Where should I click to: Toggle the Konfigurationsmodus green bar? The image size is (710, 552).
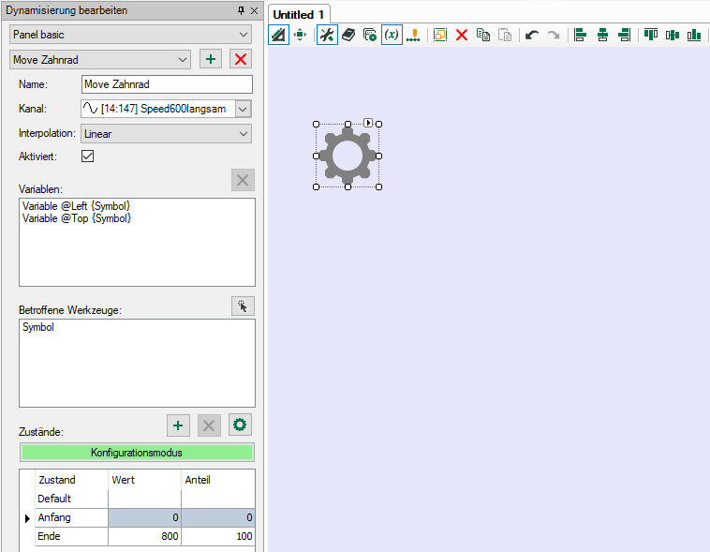(136, 452)
